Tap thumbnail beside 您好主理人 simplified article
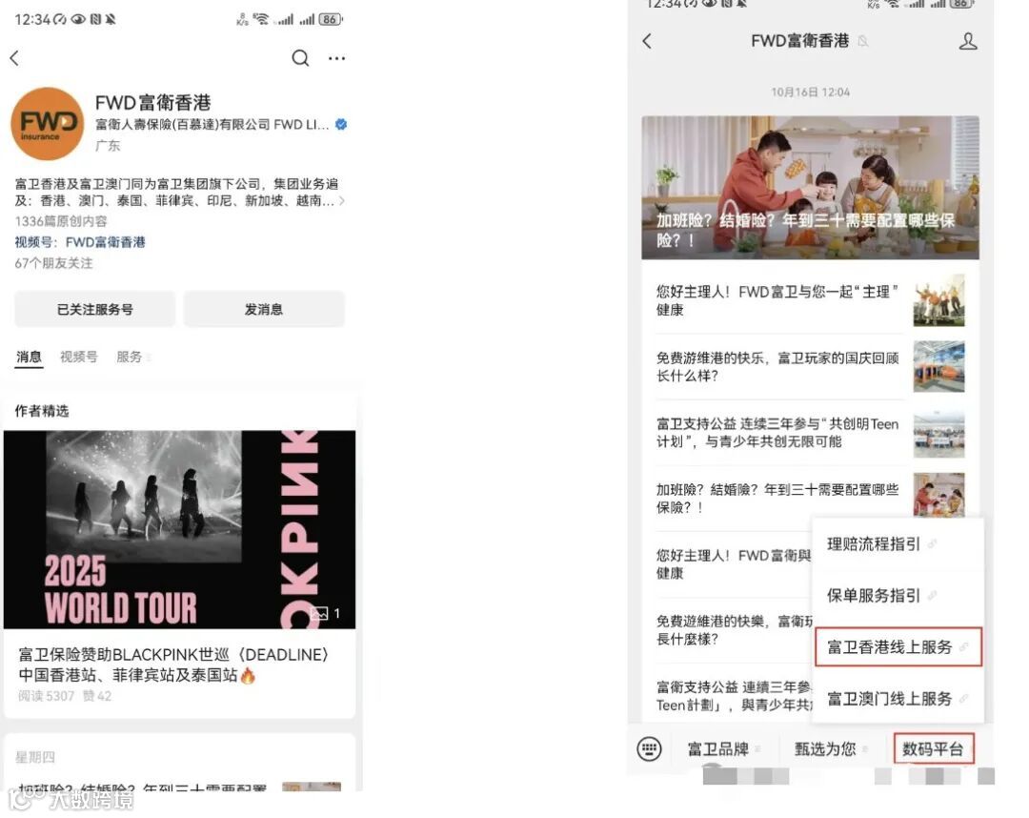This screenshot has width=1029, height=818. 939,300
